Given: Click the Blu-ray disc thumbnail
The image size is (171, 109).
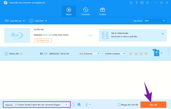Looking at the screenshot, I should [x=17, y=35].
